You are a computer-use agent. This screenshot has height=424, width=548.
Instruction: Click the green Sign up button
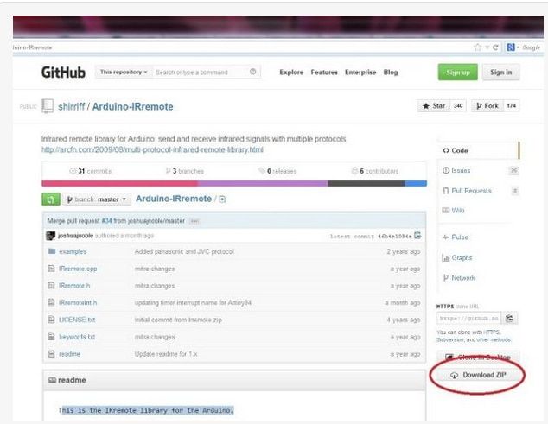point(458,73)
